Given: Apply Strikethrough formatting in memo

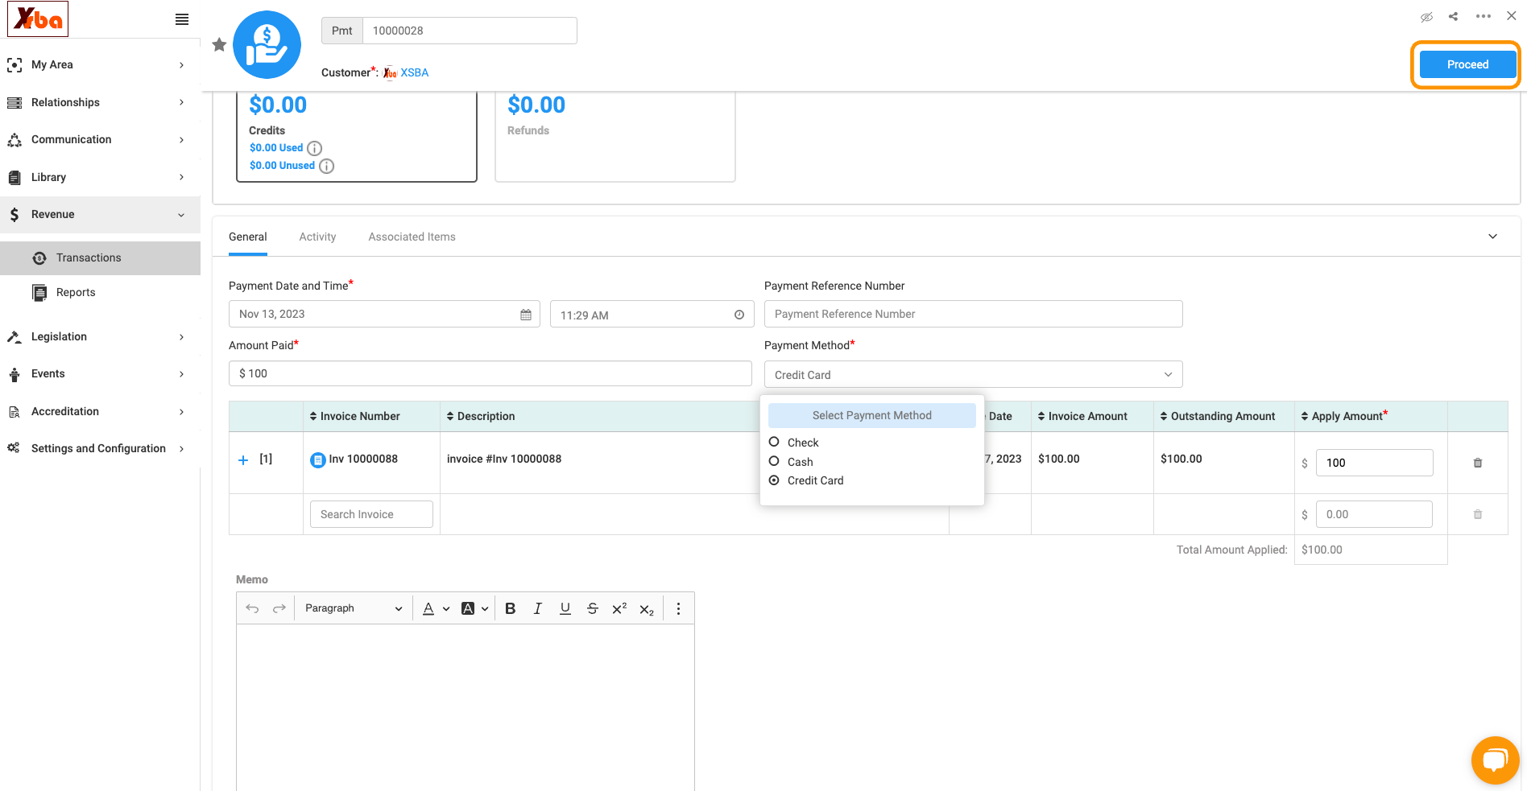Looking at the screenshot, I should tap(592, 608).
